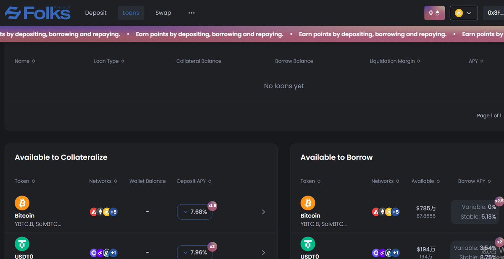504x259 pixels.
Task: Sort borrow list by Borrow APY
Action: 475,181
